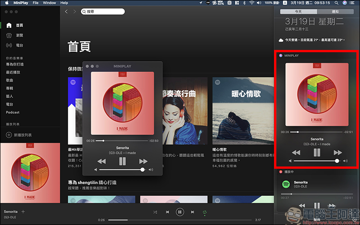Rewind in the MiniPlay widget
This screenshot has width=360, height=225.
click(296, 153)
